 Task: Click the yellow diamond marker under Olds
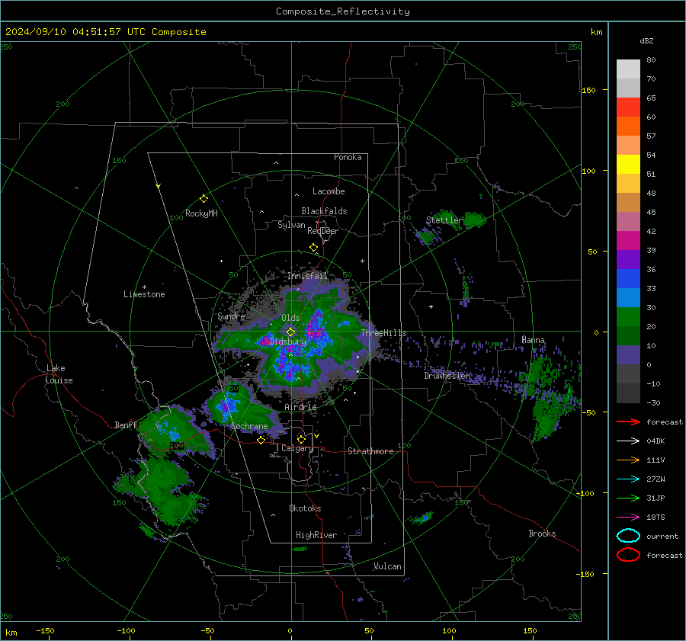[x=290, y=332]
